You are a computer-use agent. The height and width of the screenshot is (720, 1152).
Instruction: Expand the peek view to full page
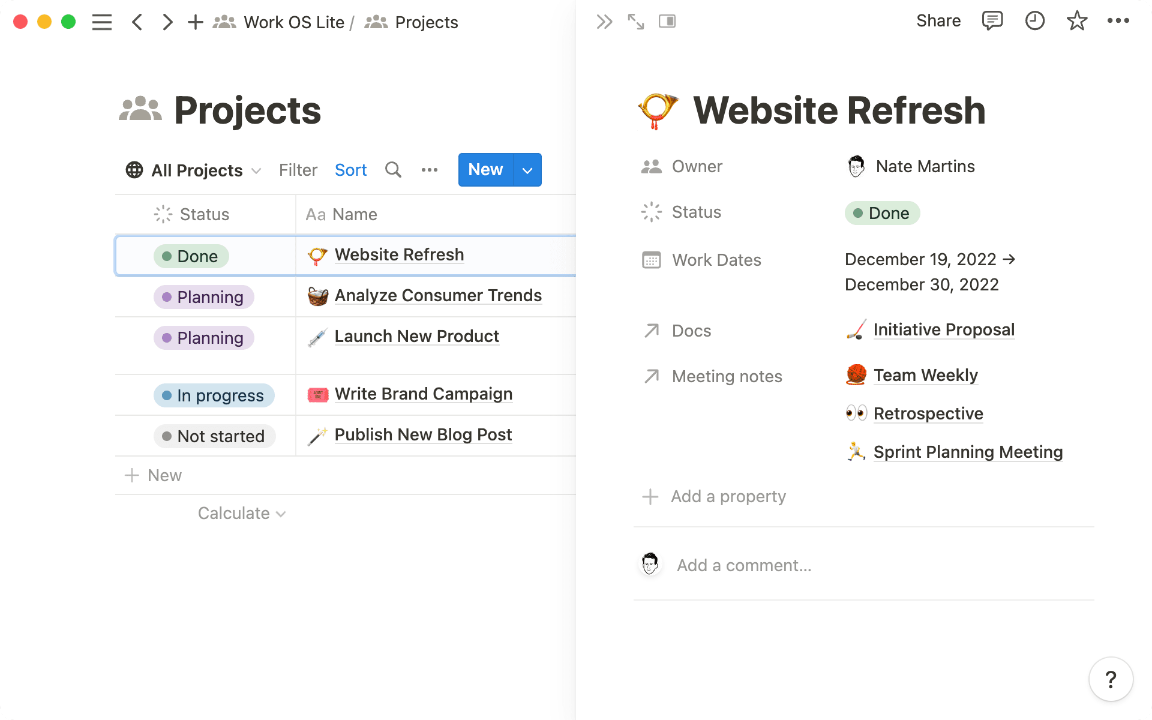[x=635, y=21]
